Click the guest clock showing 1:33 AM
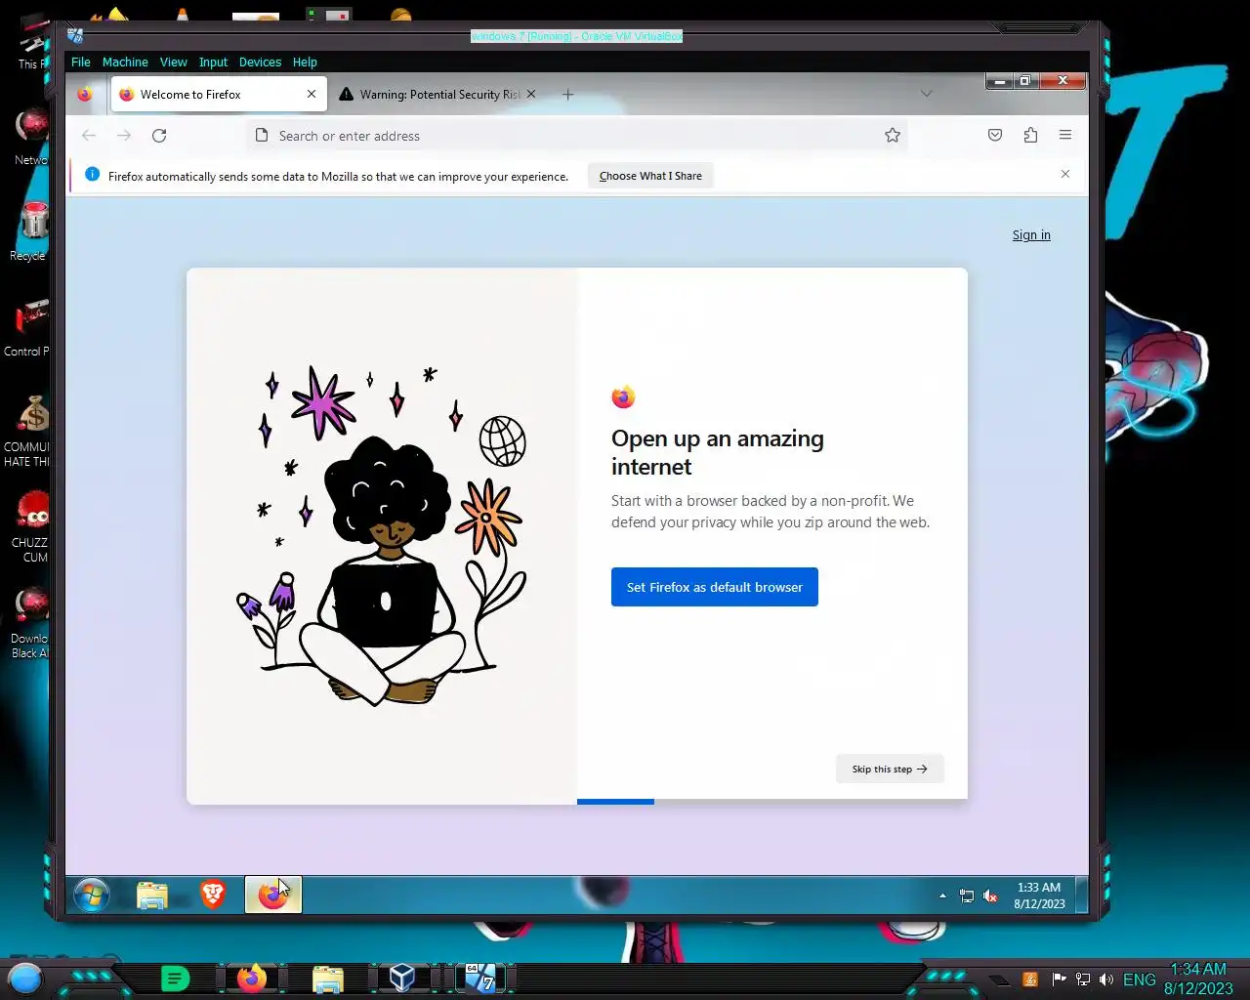1250x1000 pixels. pyautogui.click(x=1039, y=895)
